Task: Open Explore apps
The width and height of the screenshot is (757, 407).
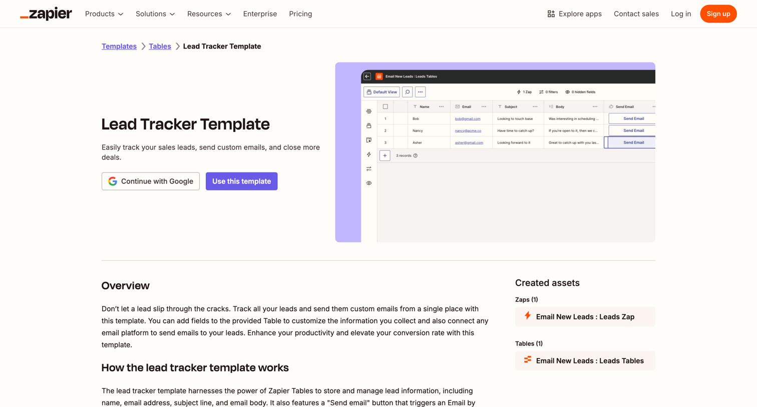Action: point(574,14)
